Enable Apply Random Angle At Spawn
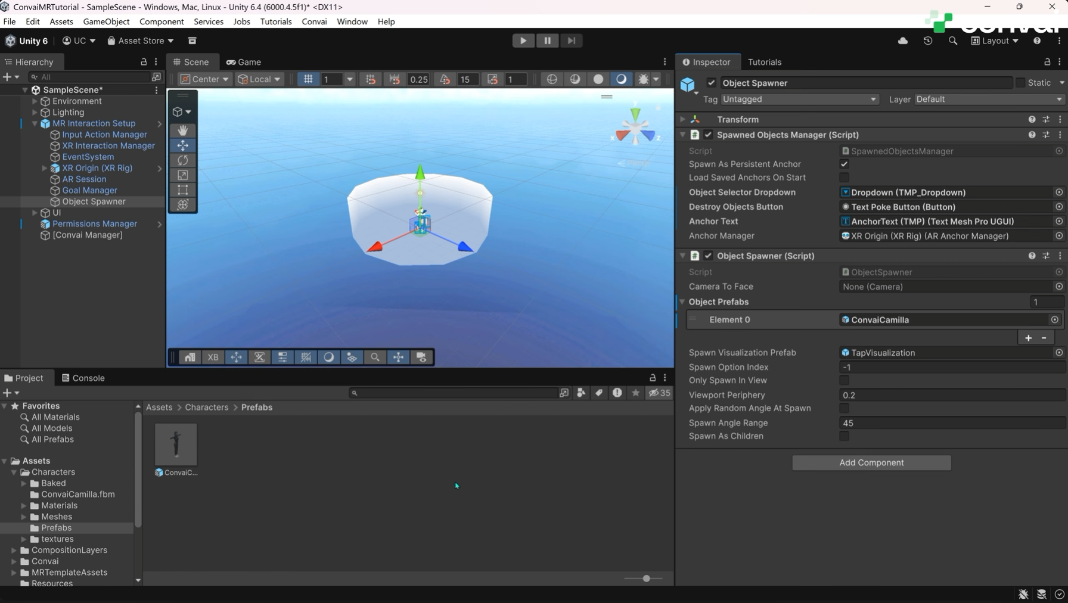The image size is (1068, 603). coord(845,408)
